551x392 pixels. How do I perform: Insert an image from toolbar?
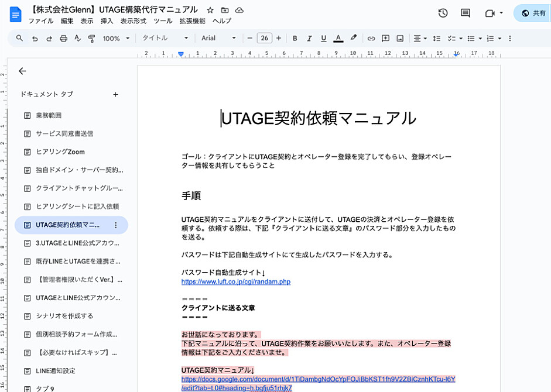[x=400, y=38]
